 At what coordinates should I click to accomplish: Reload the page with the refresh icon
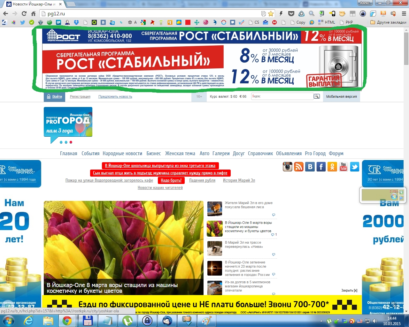click(x=24, y=13)
